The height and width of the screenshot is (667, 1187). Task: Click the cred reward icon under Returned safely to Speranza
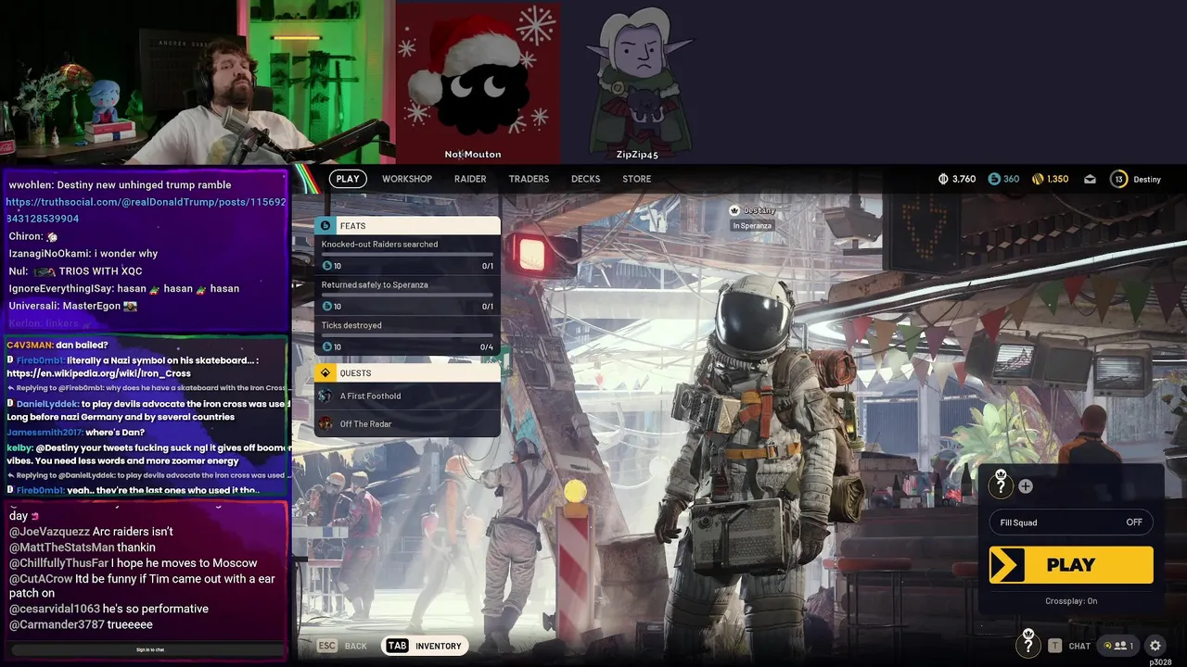(325, 306)
